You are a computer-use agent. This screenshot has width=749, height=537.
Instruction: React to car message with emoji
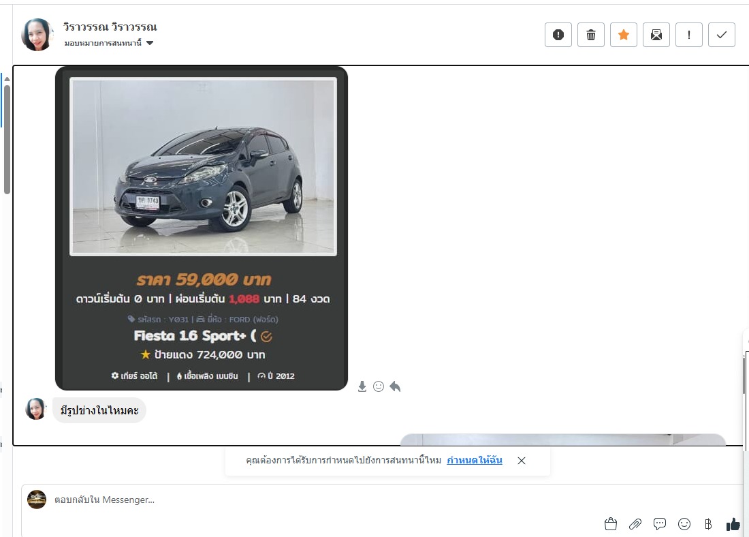(379, 386)
